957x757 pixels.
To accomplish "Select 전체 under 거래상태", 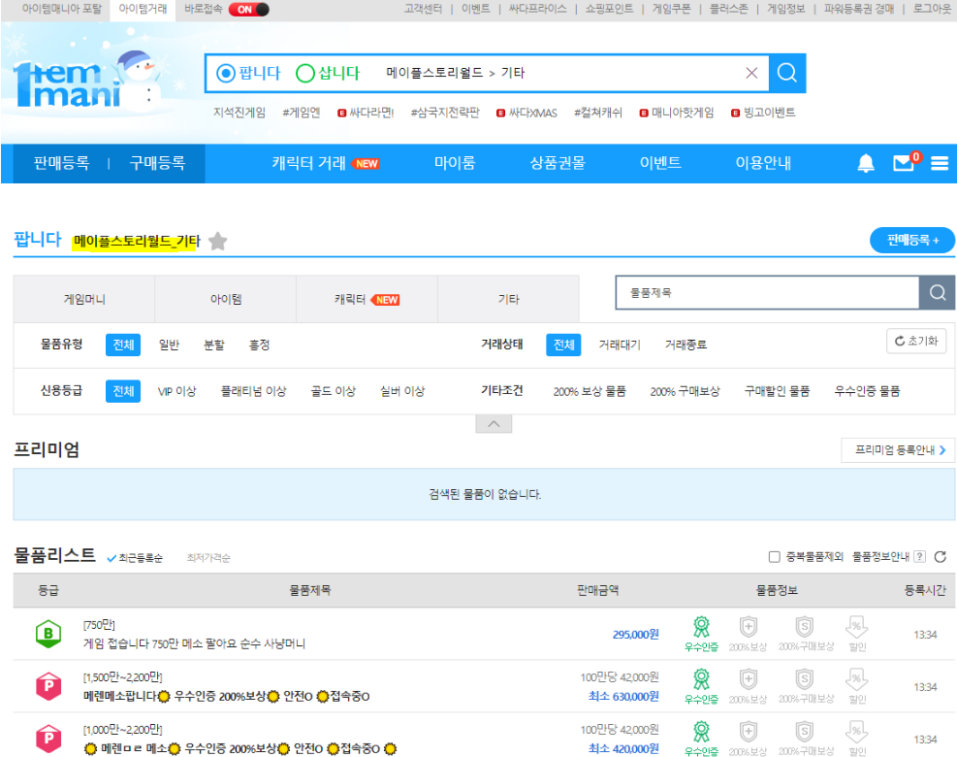I will coord(563,345).
